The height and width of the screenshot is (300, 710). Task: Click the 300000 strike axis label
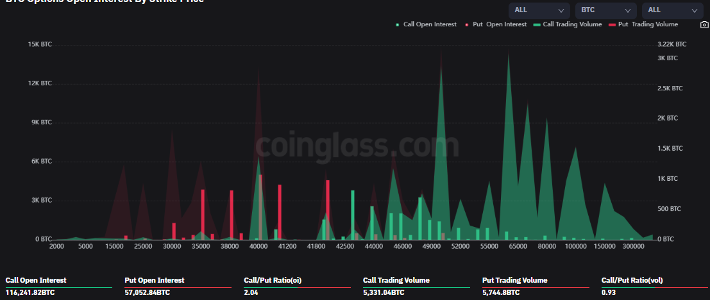634,247
